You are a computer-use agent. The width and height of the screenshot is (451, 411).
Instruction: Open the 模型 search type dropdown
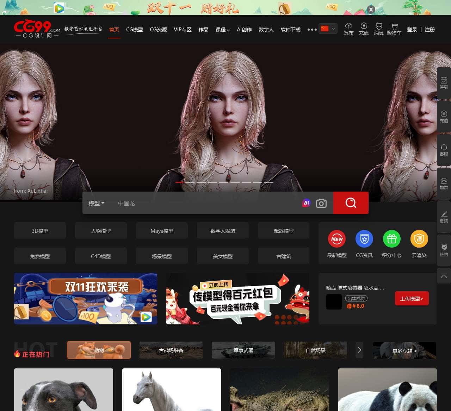(x=96, y=203)
